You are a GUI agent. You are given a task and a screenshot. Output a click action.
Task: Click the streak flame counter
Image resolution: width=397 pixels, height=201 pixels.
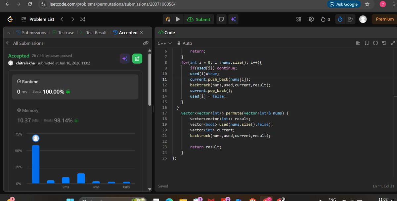(326, 19)
